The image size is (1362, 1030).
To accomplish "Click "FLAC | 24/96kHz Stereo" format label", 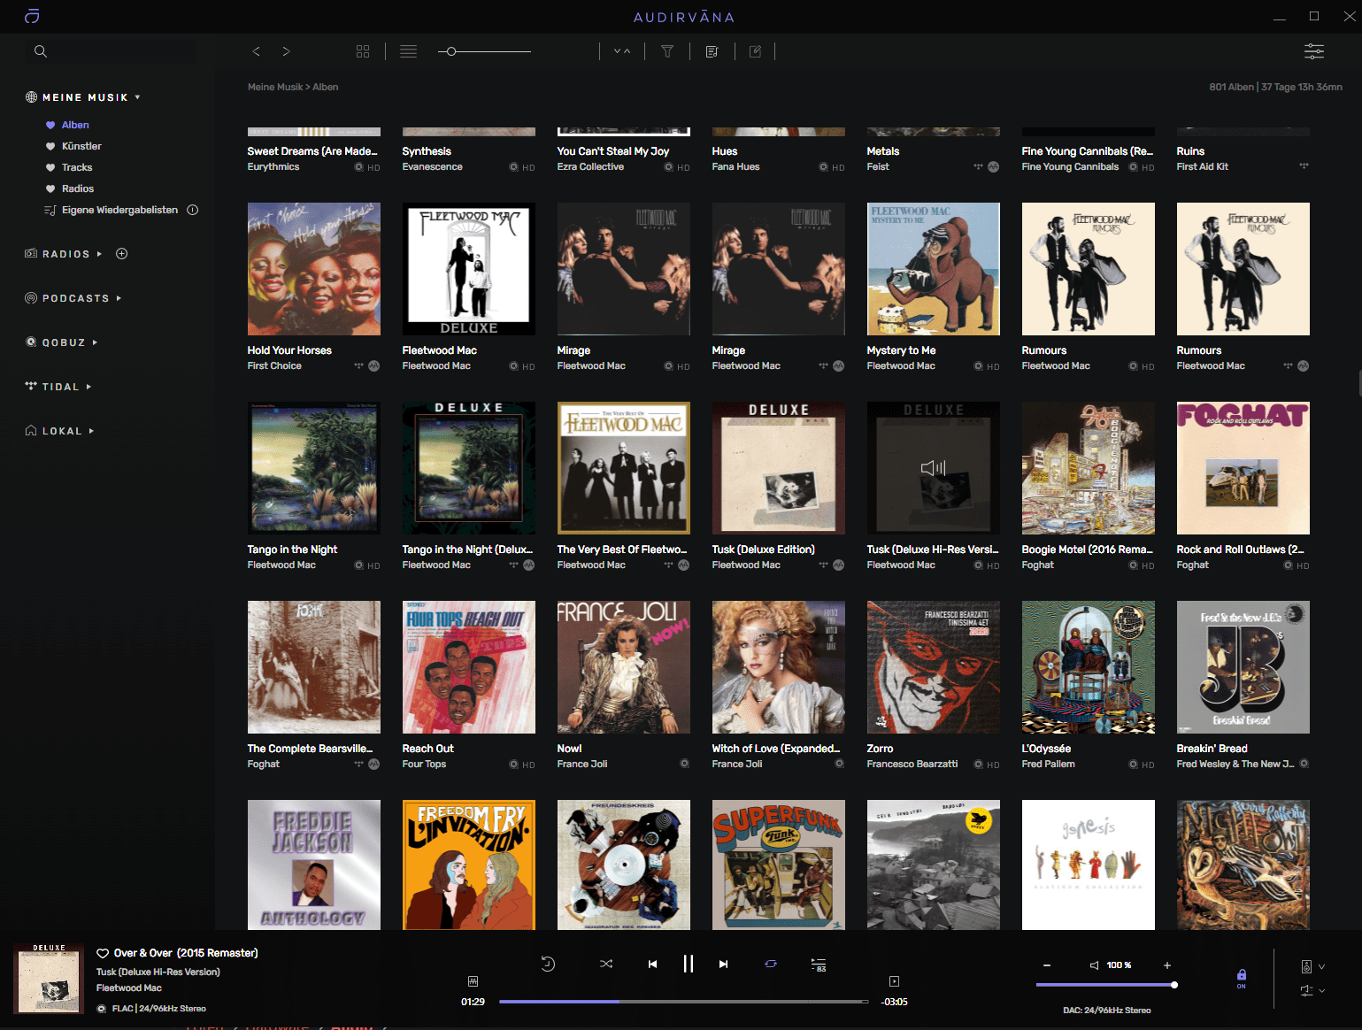I will 159,1009.
